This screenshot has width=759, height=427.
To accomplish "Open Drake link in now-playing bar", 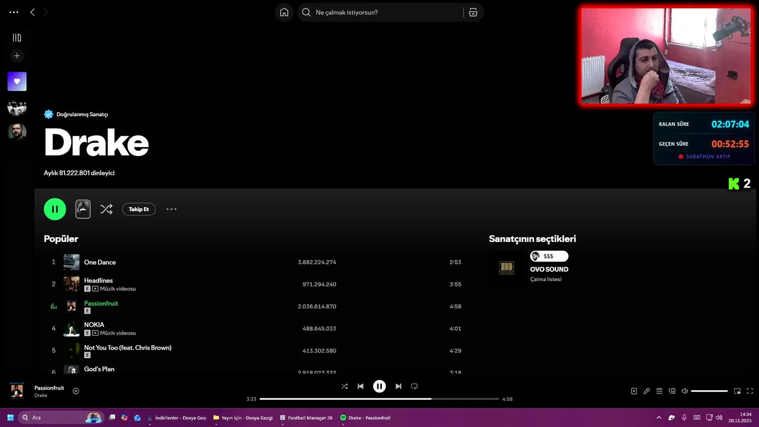I will 41,396.
